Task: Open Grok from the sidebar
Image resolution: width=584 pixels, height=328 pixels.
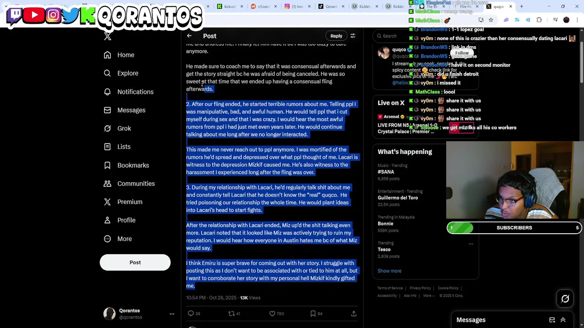Action: [117, 128]
